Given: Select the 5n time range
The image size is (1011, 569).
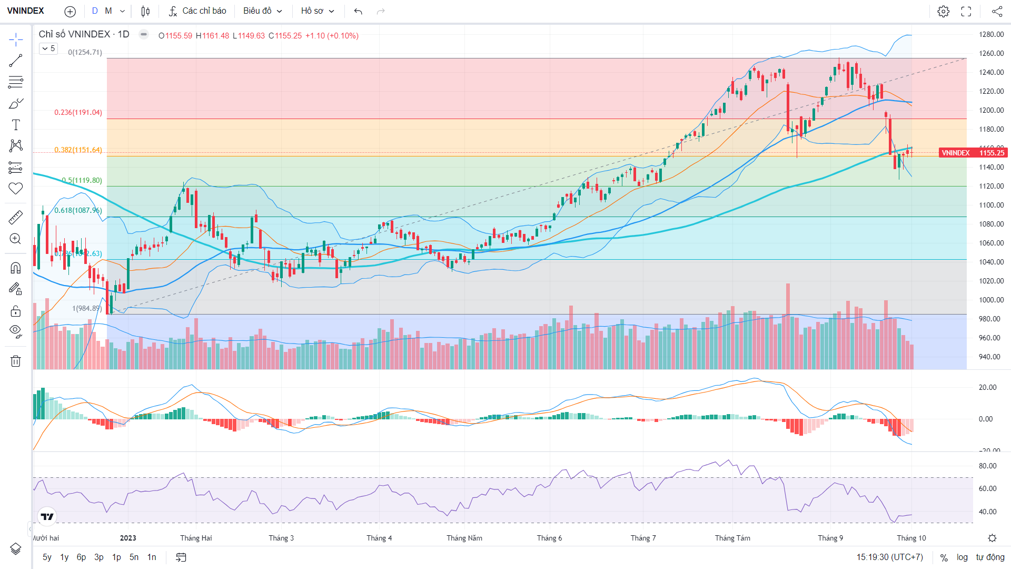Looking at the screenshot, I should pos(134,557).
